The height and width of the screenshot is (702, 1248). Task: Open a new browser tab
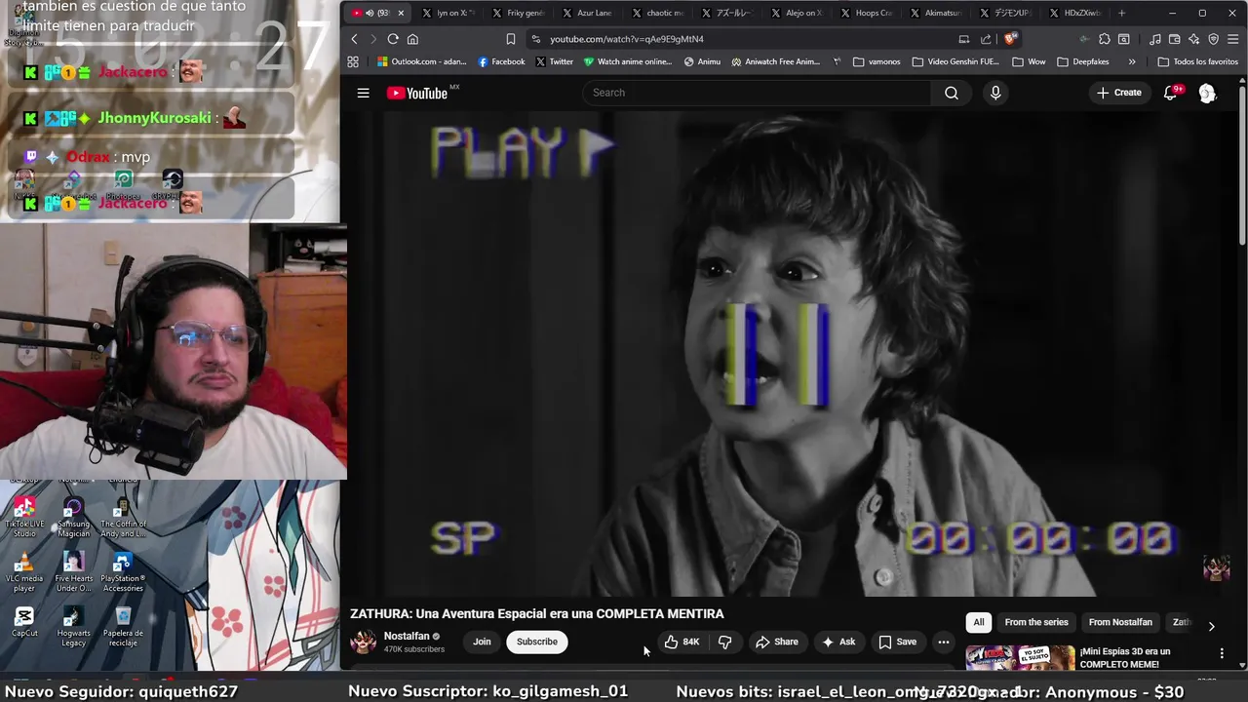point(1121,13)
